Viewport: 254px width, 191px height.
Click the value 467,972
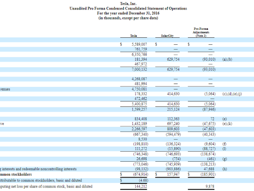pos(141,64)
